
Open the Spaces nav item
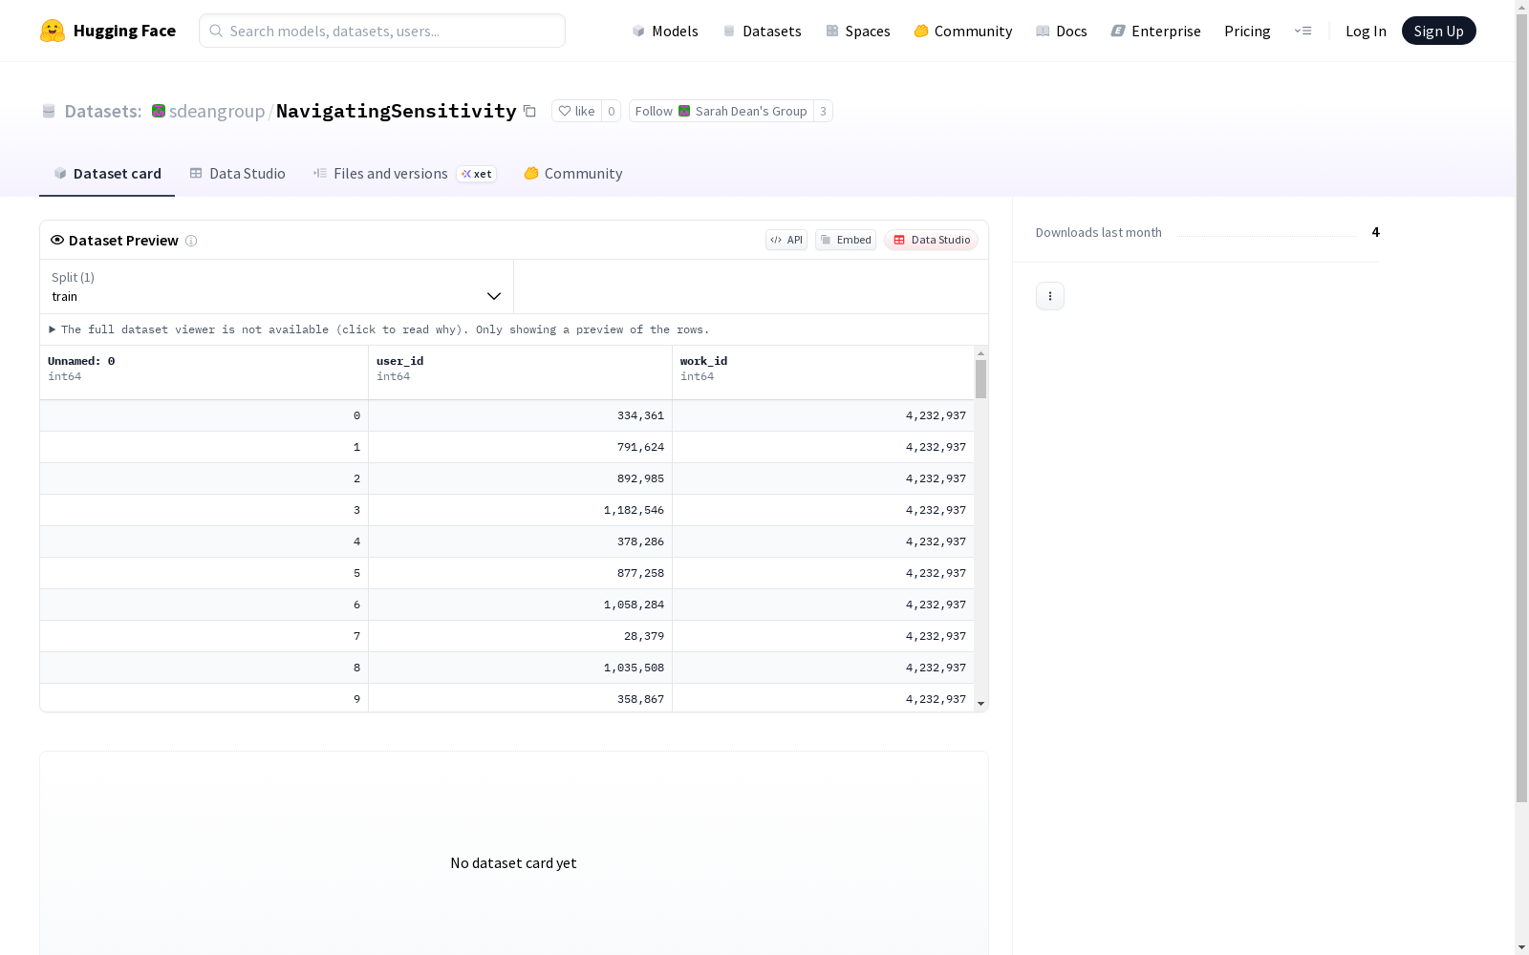858,31
